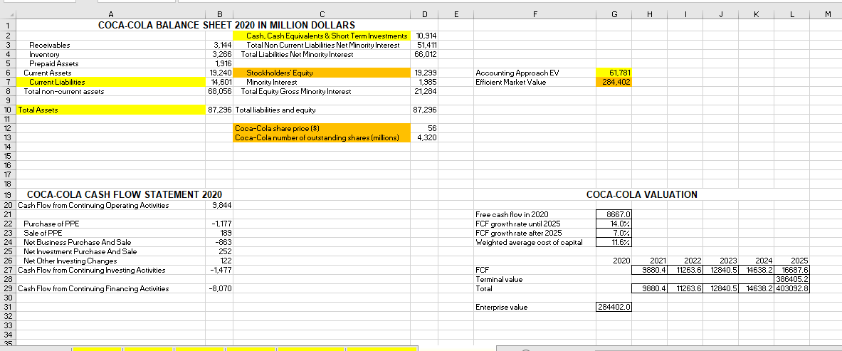Select the 11.6% cost of capital cell
This screenshot has width=842, height=351.
[x=614, y=242]
